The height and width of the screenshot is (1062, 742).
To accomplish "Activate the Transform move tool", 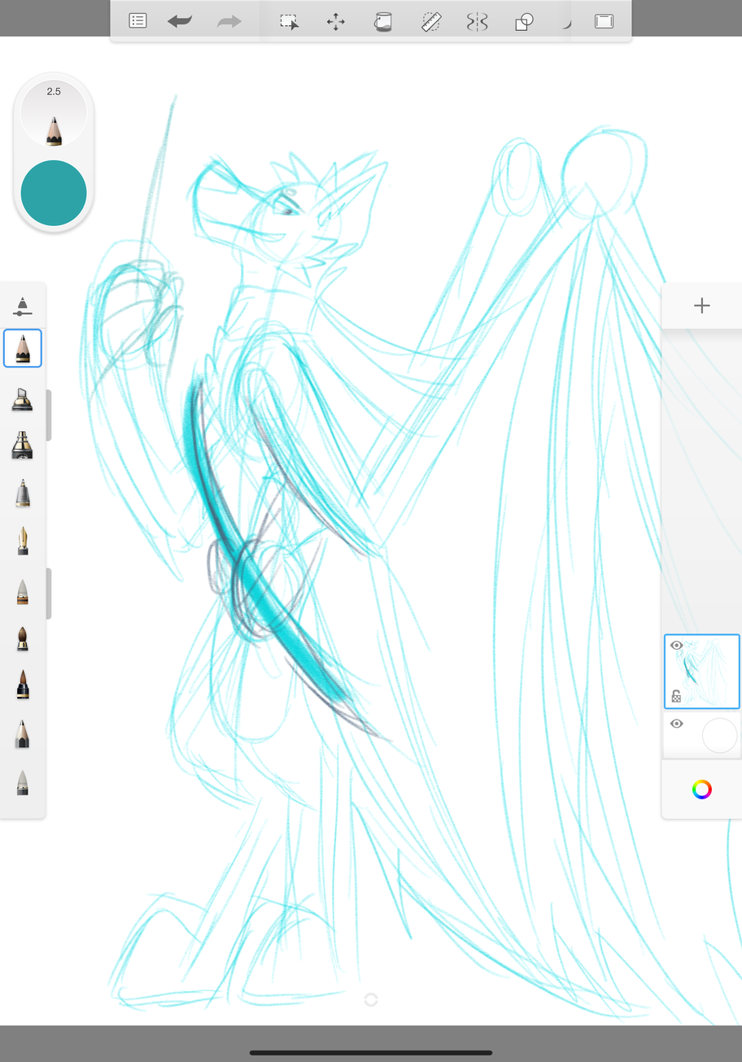I will point(336,22).
